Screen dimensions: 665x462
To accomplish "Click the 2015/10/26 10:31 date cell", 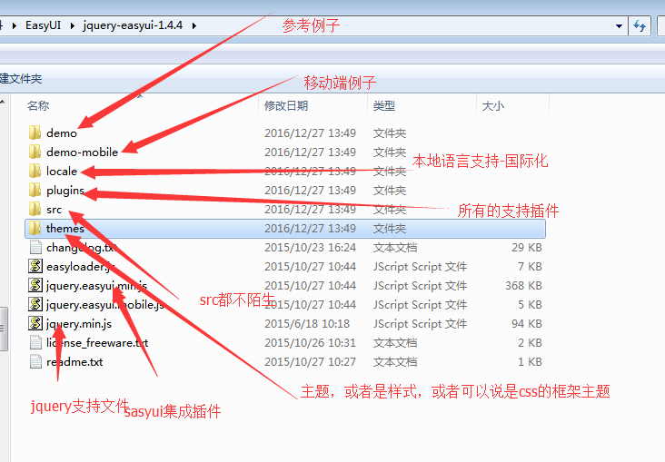I will point(310,343).
